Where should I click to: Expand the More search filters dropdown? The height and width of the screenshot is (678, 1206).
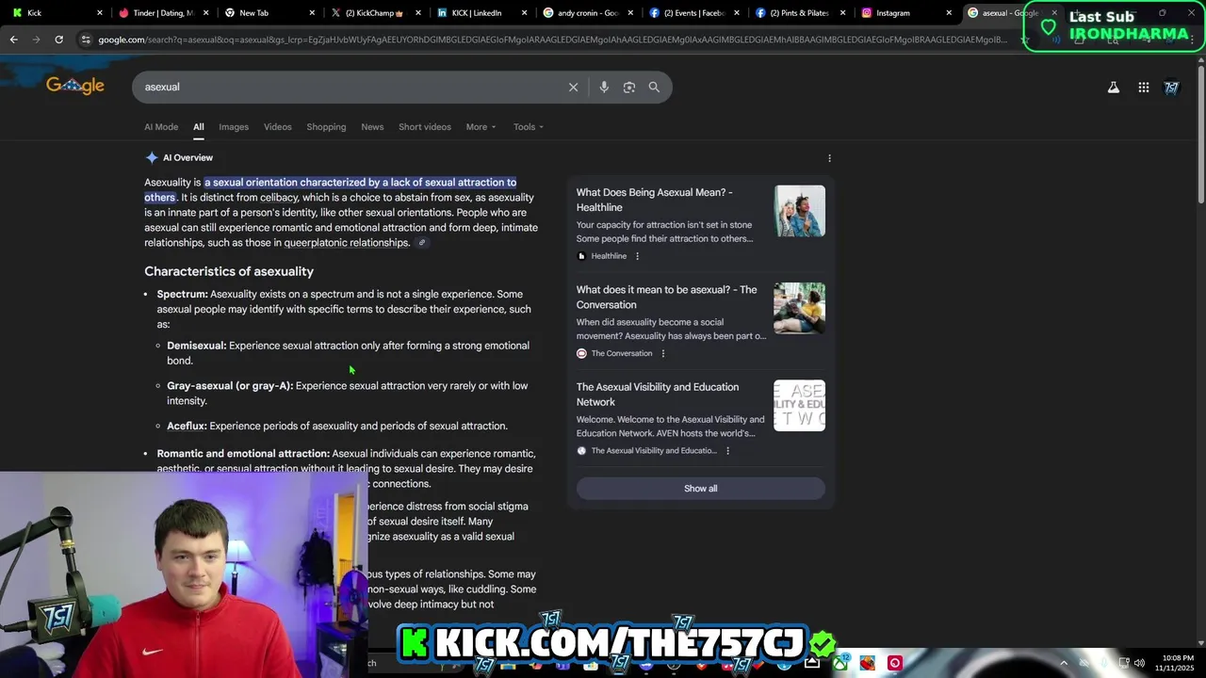coord(481,127)
